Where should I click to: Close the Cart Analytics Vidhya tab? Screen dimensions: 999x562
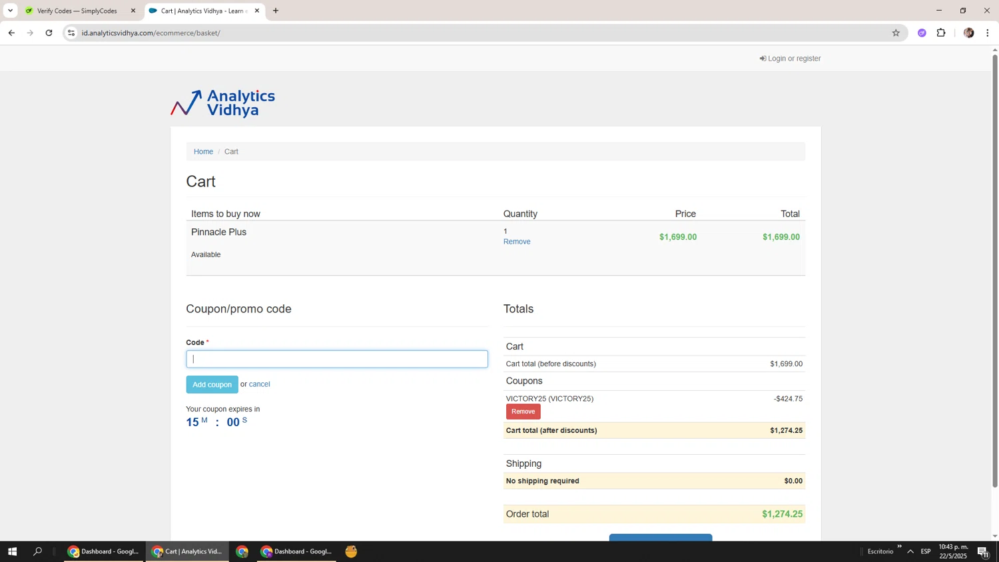[257, 11]
